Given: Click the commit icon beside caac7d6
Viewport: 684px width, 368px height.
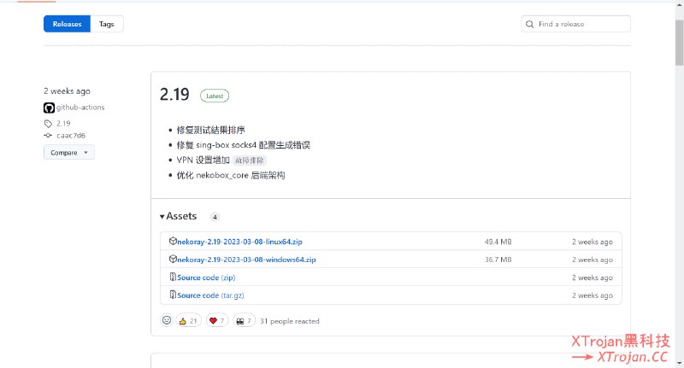Looking at the screenshot, I should coord(48,135).
